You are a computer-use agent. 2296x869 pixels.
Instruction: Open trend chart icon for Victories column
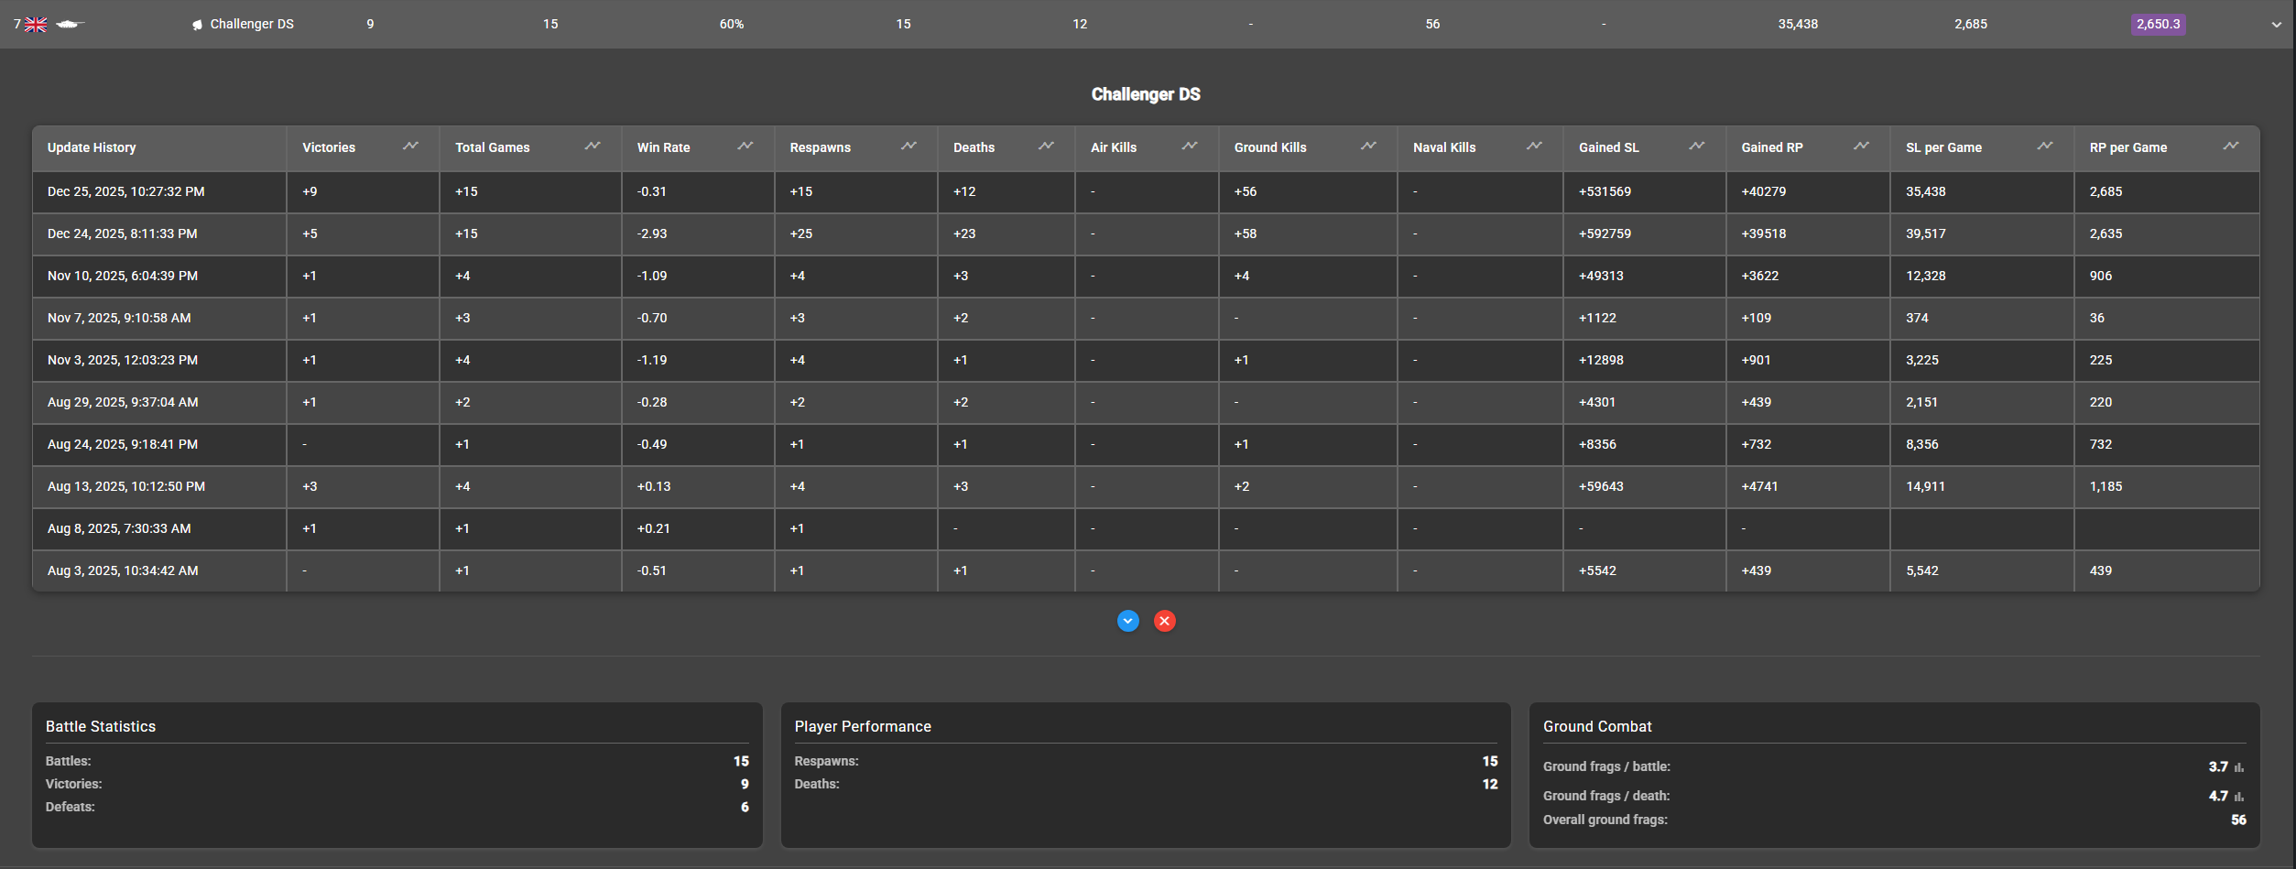point(410,147)
